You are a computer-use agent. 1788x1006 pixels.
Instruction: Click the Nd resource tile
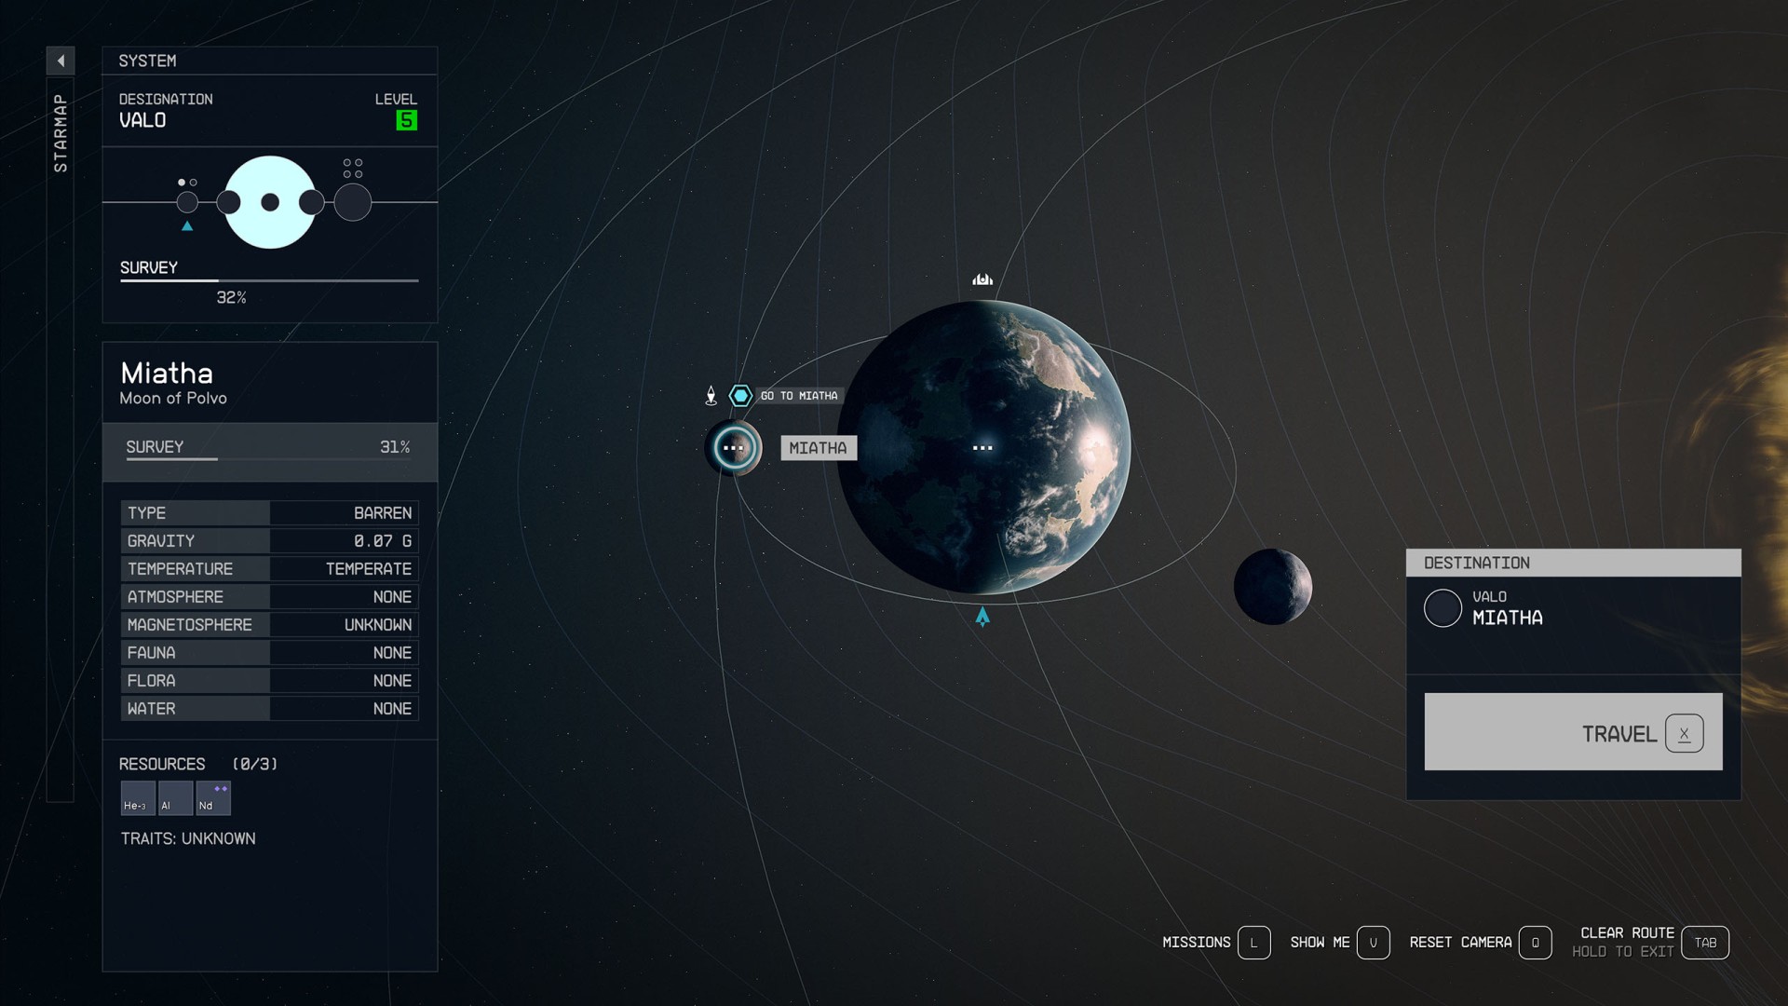[213, 798]
